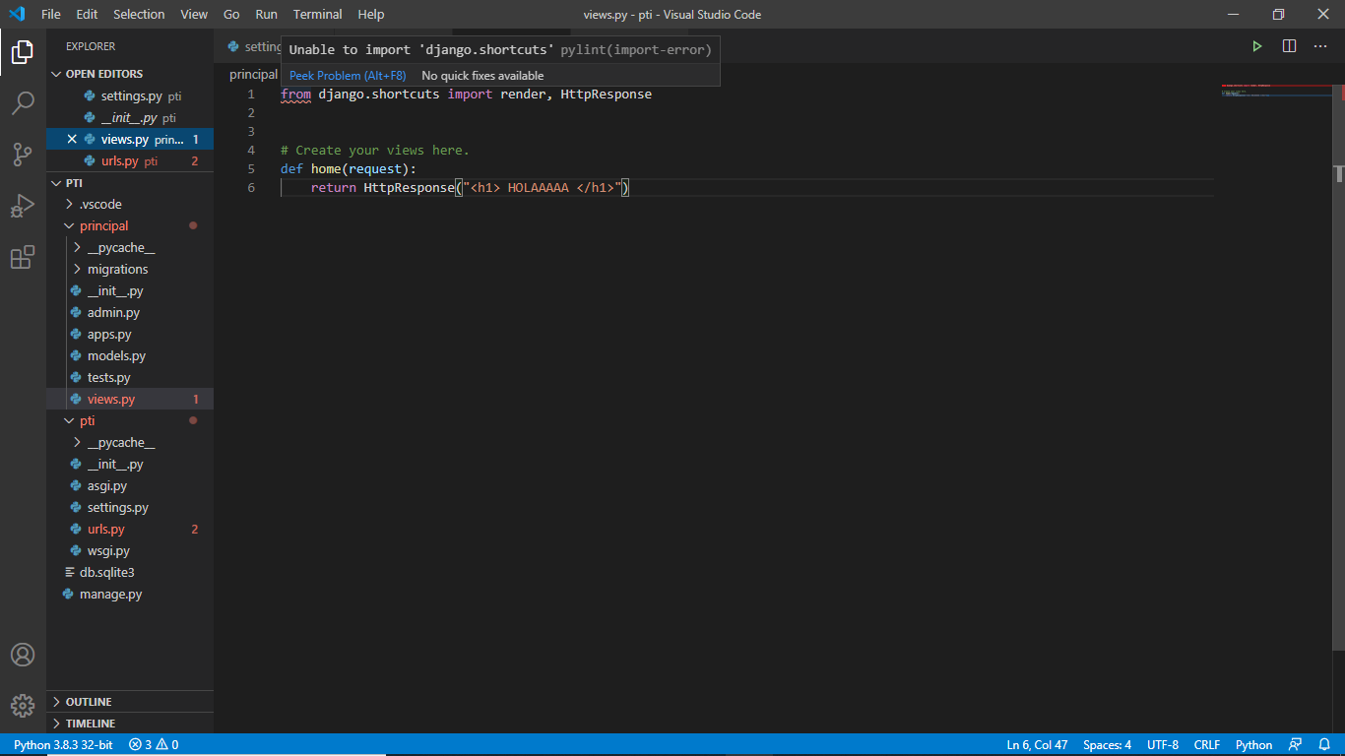Select Python 3.8.3 32-bit interpreter
This screenshot has width=1345, height=756.
point(63,745)
